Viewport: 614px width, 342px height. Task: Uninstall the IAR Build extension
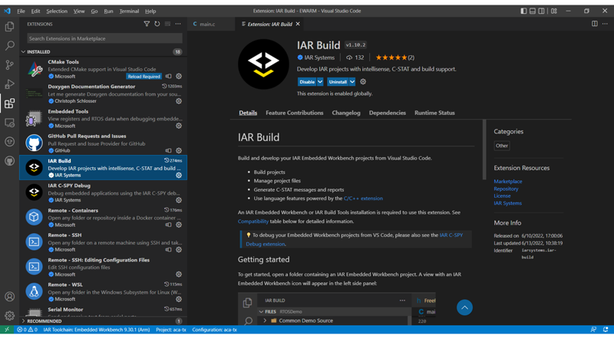(x=338, y=82)
